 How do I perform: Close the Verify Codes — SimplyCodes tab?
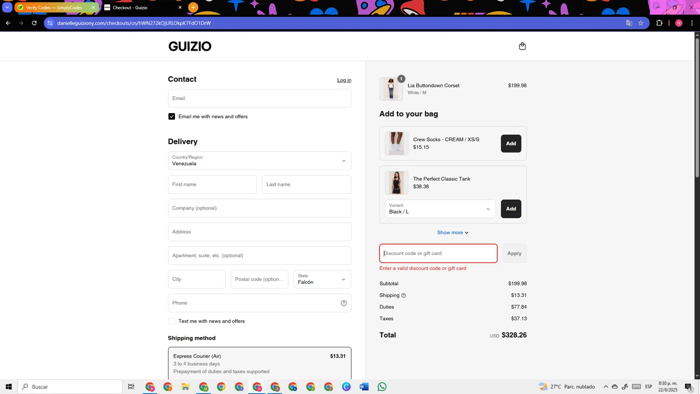pyautogui.click(x=93, y=7)
